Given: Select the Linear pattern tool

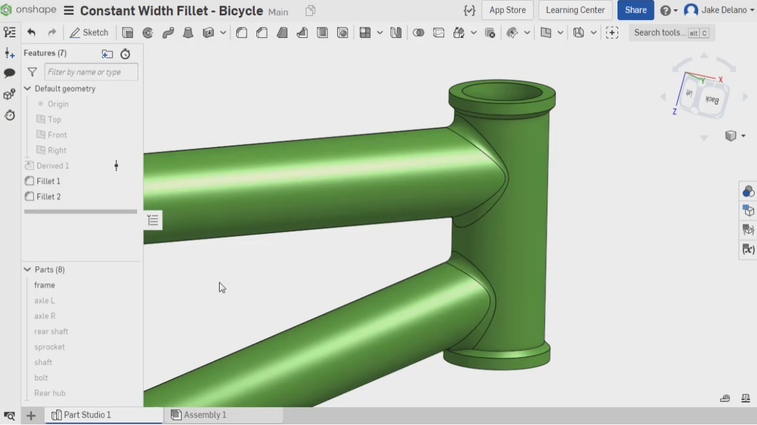Looking at the screenshot, I should [x=365, y=33].
